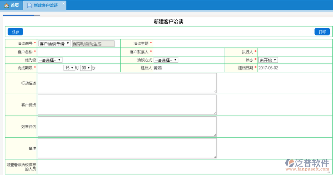
Task: Select the 新建客户洽谈 tab
Action: [x=45, y=6]
